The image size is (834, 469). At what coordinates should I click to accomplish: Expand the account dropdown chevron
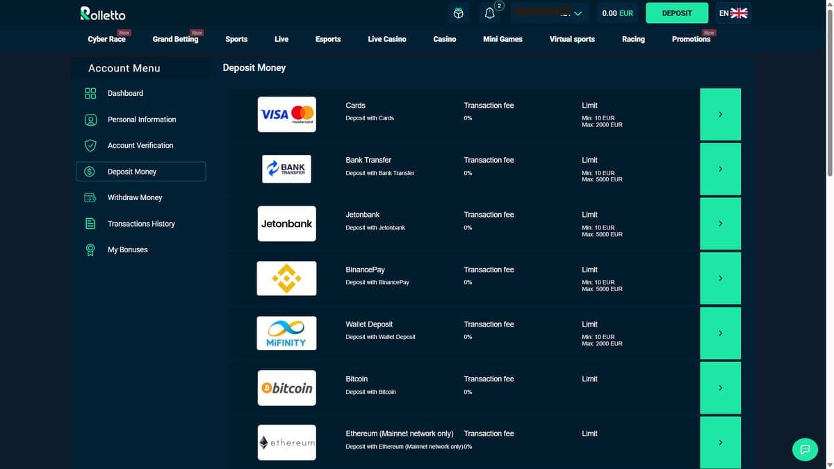(578, 13)
